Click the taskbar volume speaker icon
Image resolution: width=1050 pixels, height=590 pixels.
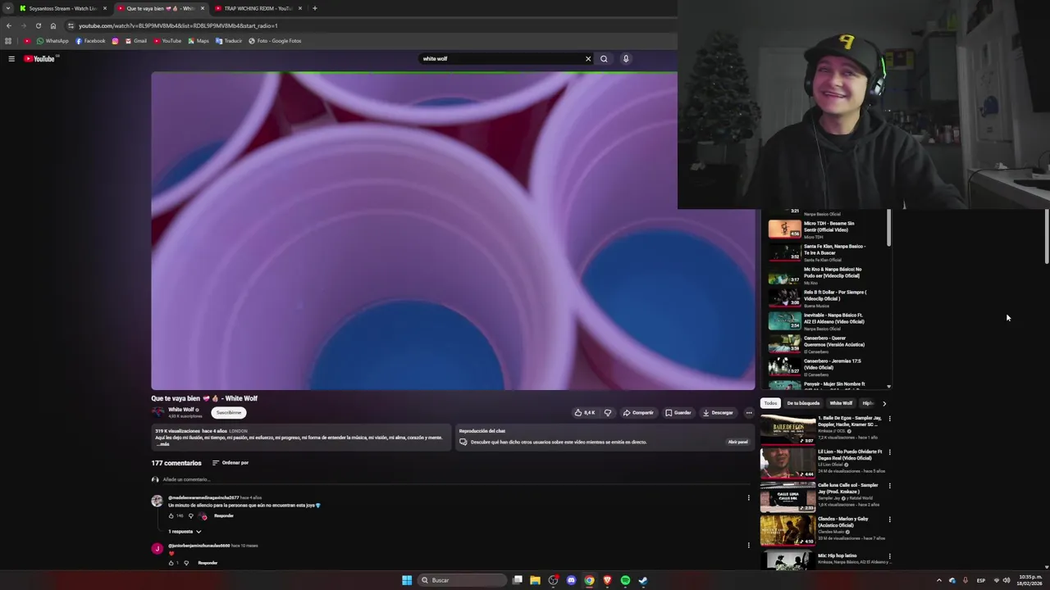pos(1007,580)
